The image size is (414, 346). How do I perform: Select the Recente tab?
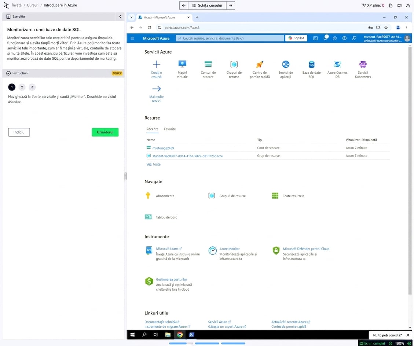click(x=152, y=129)
